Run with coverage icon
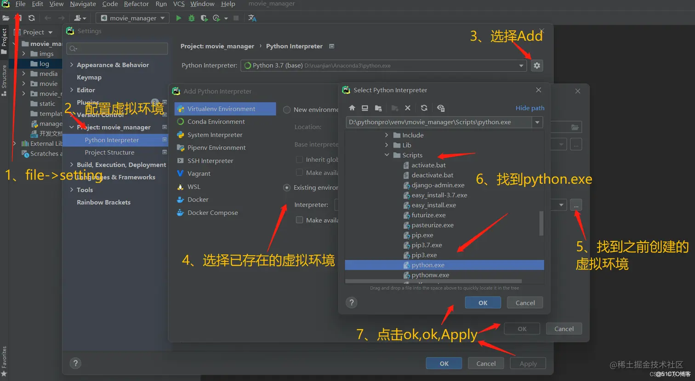This screenshot has height=381, width=695. click(204, 18)
